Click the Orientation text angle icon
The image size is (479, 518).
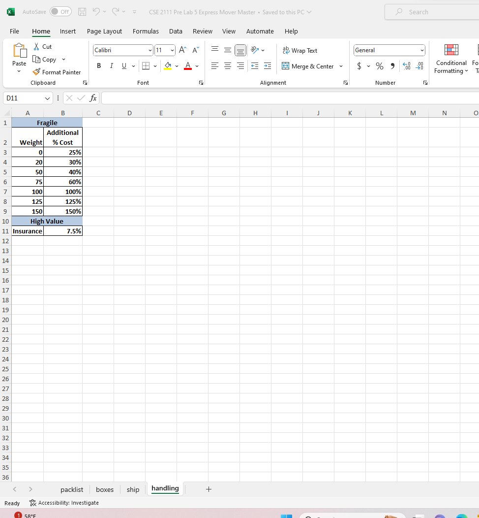tap(255, 50)
